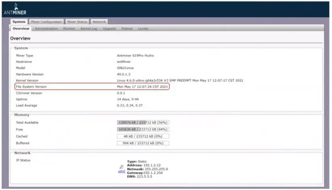
Task: Click the 'System' section heading in Overview
Action: click(21, 48)
